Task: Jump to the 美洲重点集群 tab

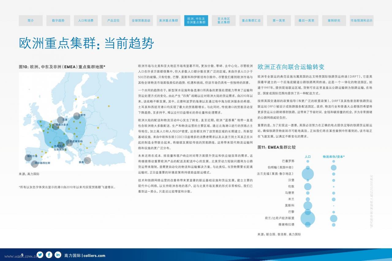Action: click(x=168, y=21)
